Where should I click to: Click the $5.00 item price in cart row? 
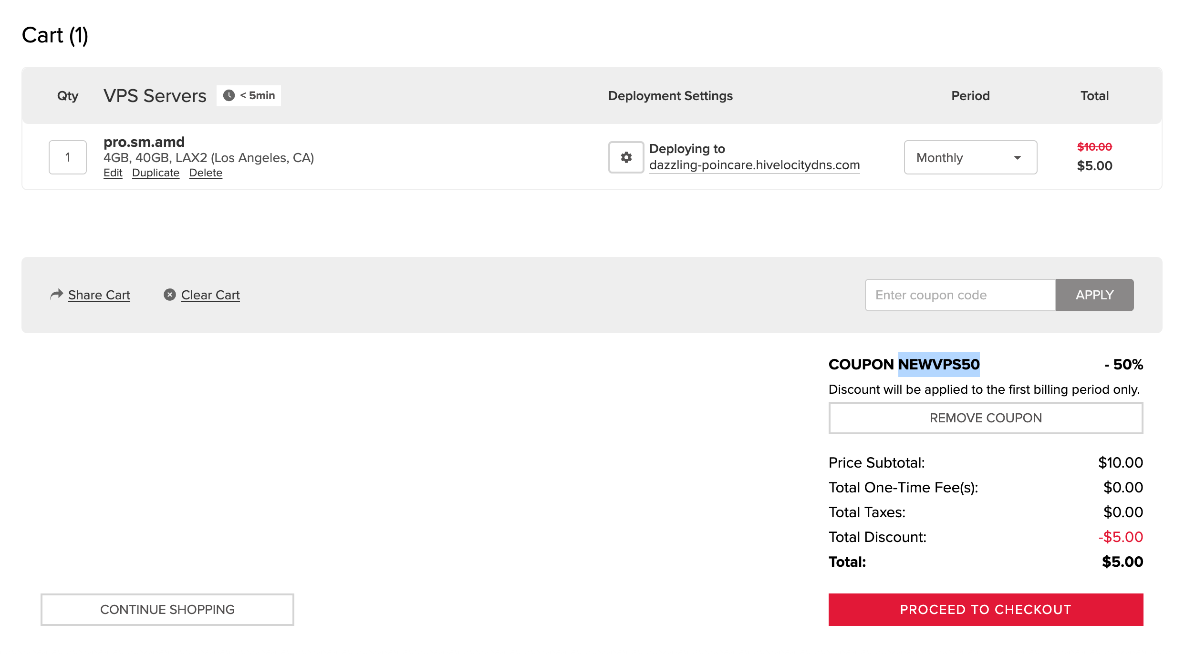coord(1094,166)
